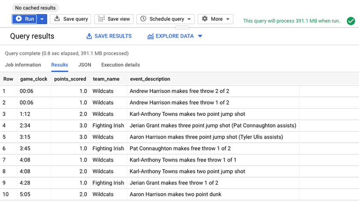Click the SAVE RESULTS text link
This screenshot has width=359, height=203.
coord(113,36)
